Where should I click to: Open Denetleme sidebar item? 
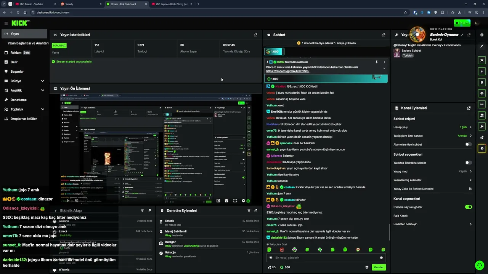pos(24,100)
